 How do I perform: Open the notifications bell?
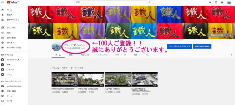pos(222,2)
